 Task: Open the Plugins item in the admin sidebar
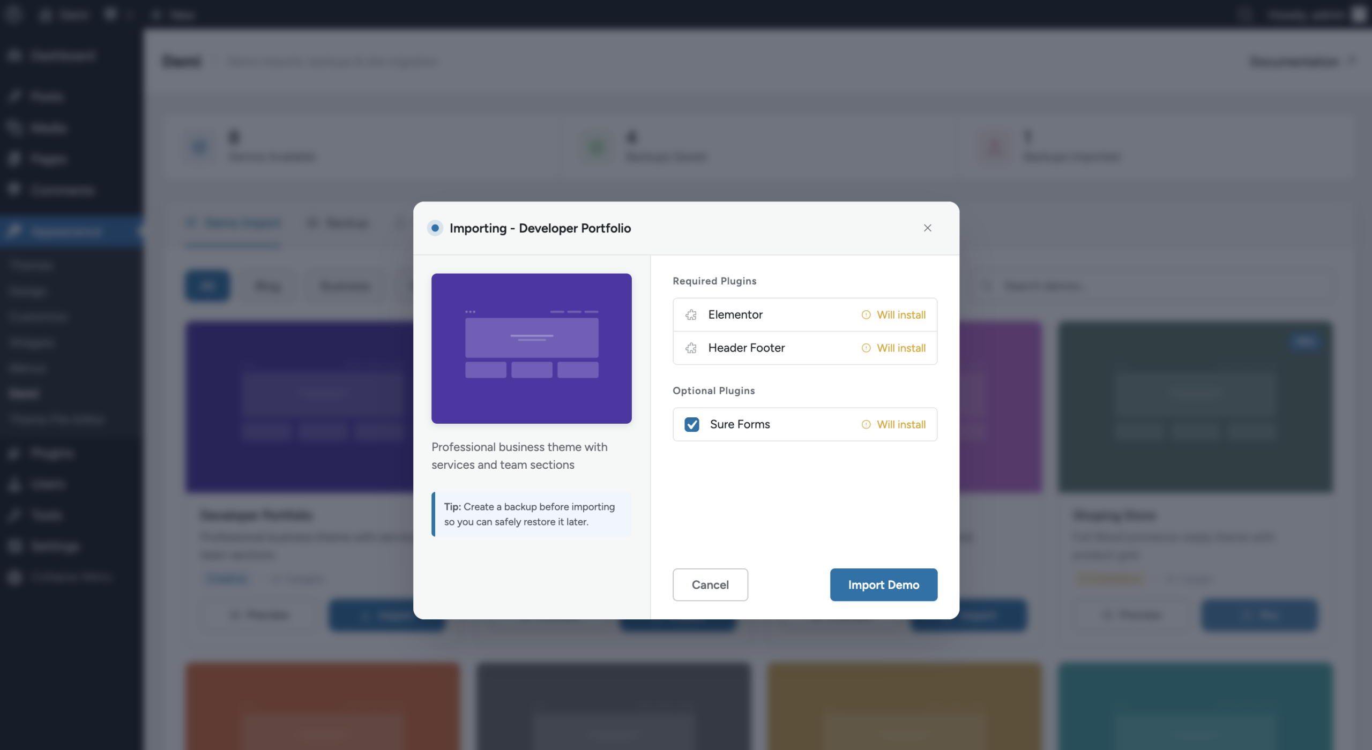(x=52, y=453)
